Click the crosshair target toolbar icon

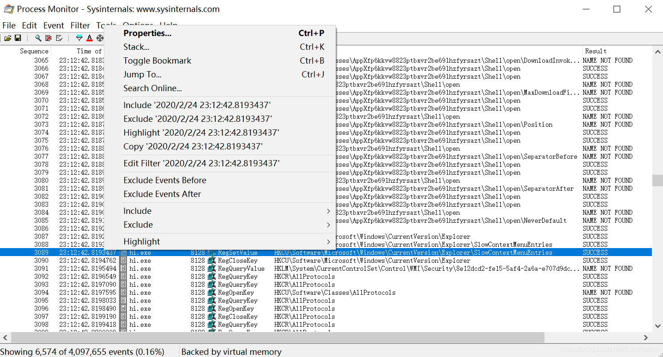[x=100, y=38]
